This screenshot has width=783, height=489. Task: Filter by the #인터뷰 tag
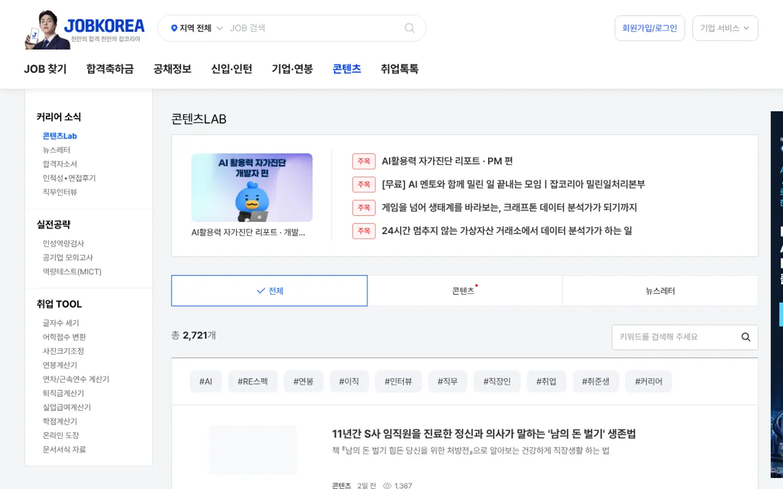click(x=398, y=381)
